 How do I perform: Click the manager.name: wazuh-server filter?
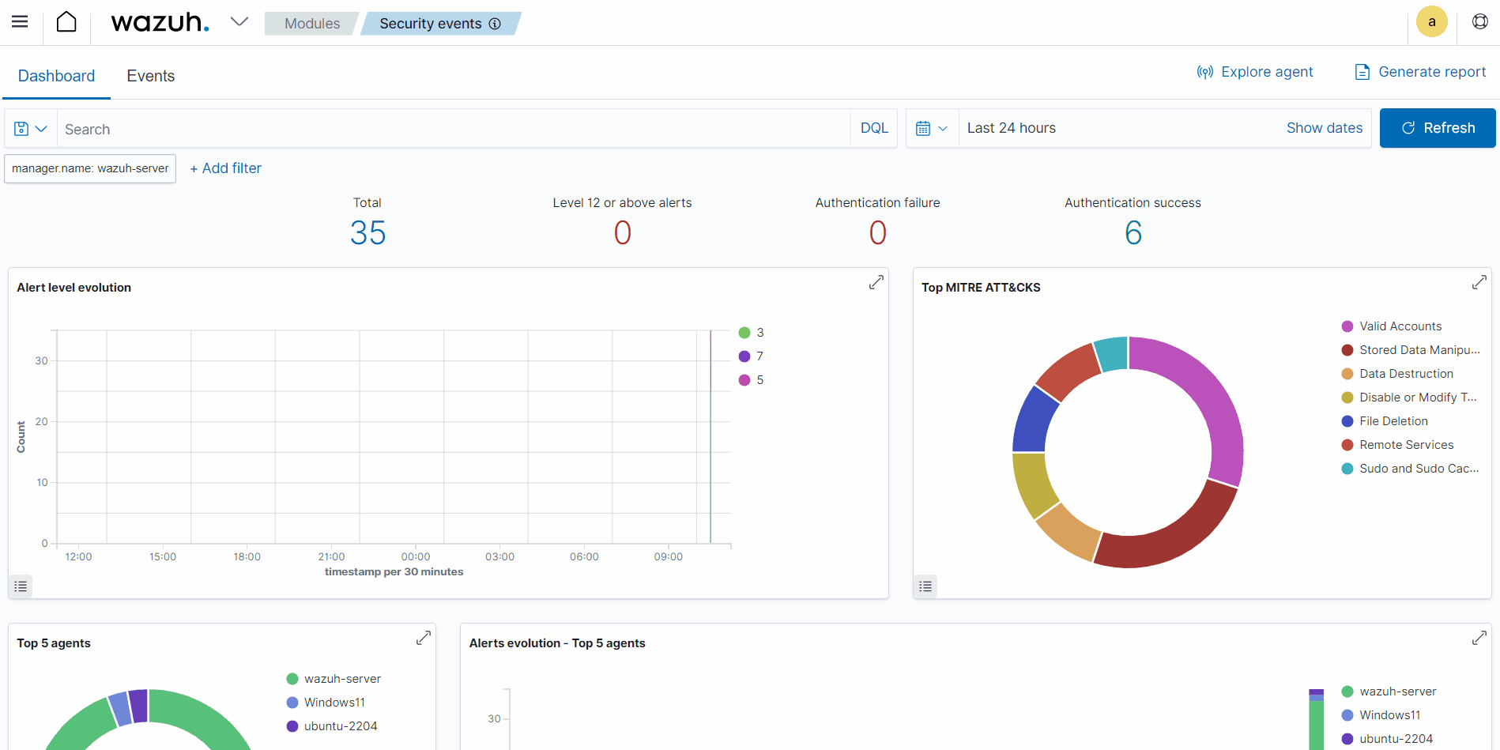click(x=90, y=168)
